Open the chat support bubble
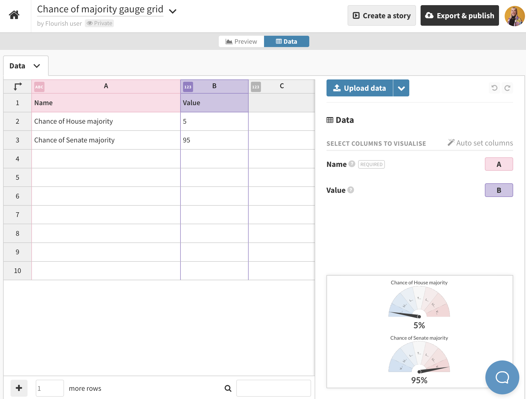Viewport: 526px width, 399px height. (x=502, y=377)
